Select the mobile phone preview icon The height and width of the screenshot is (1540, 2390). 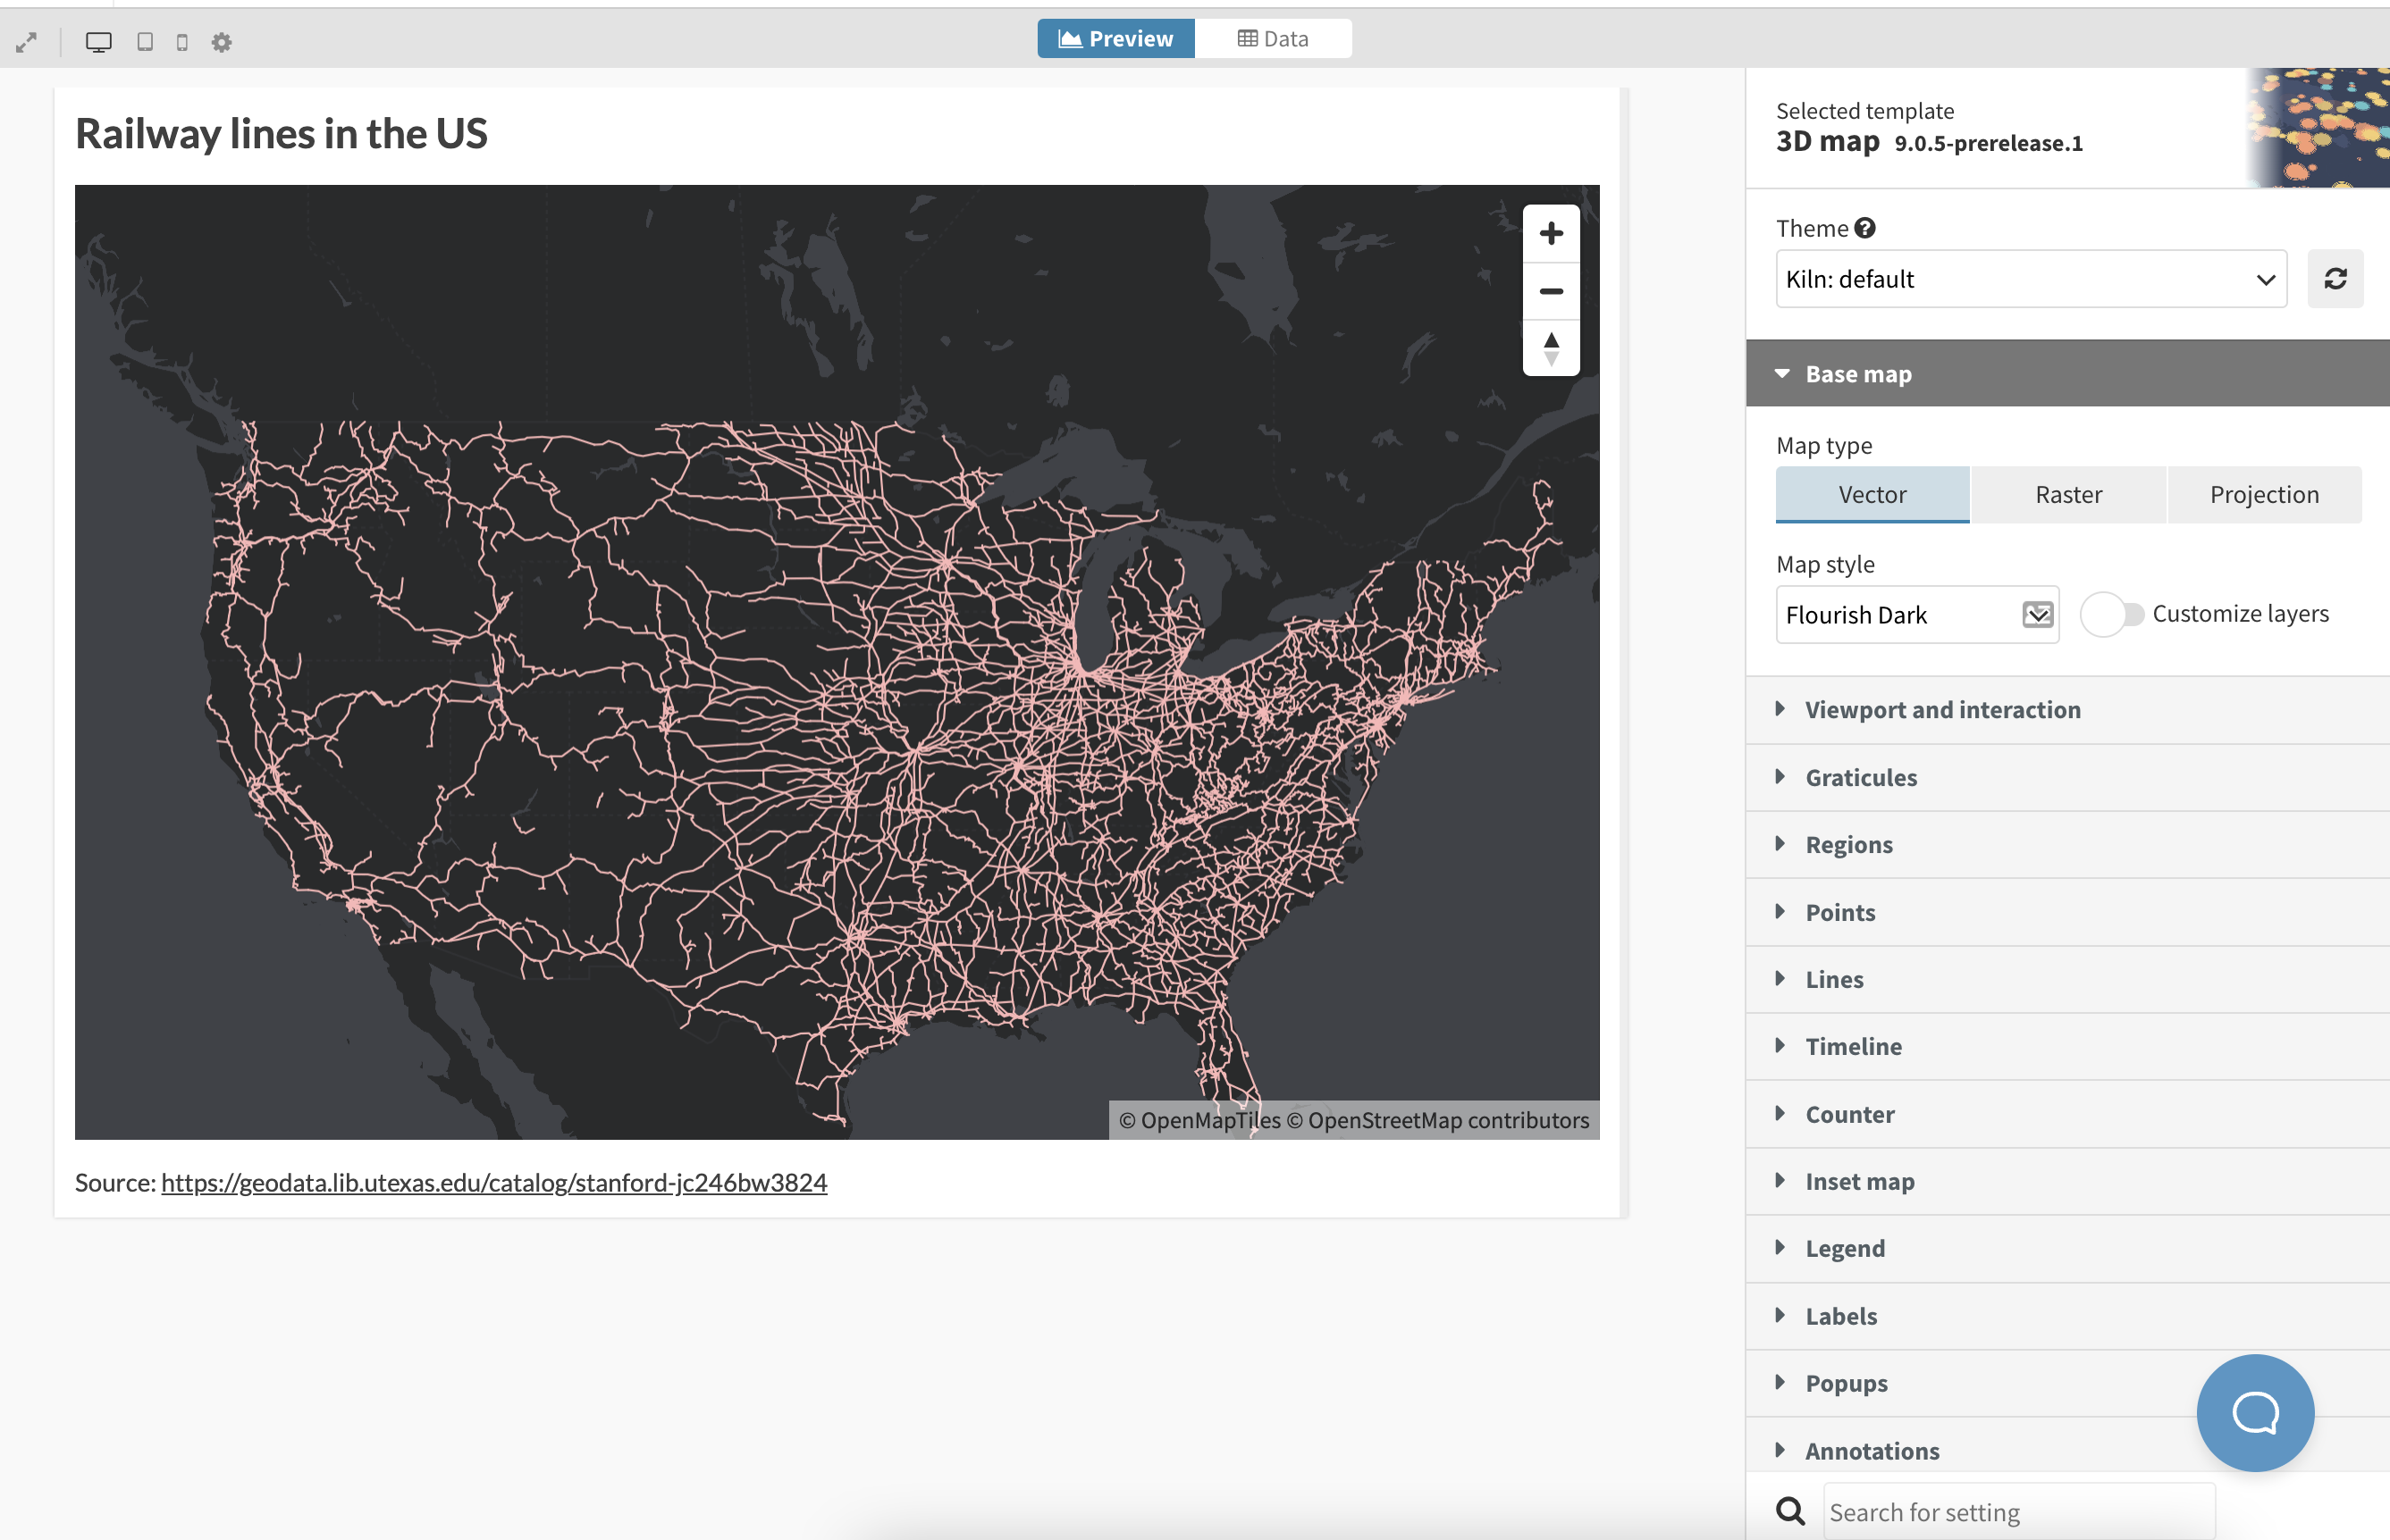pyautogui.click(x=182, y=42)
